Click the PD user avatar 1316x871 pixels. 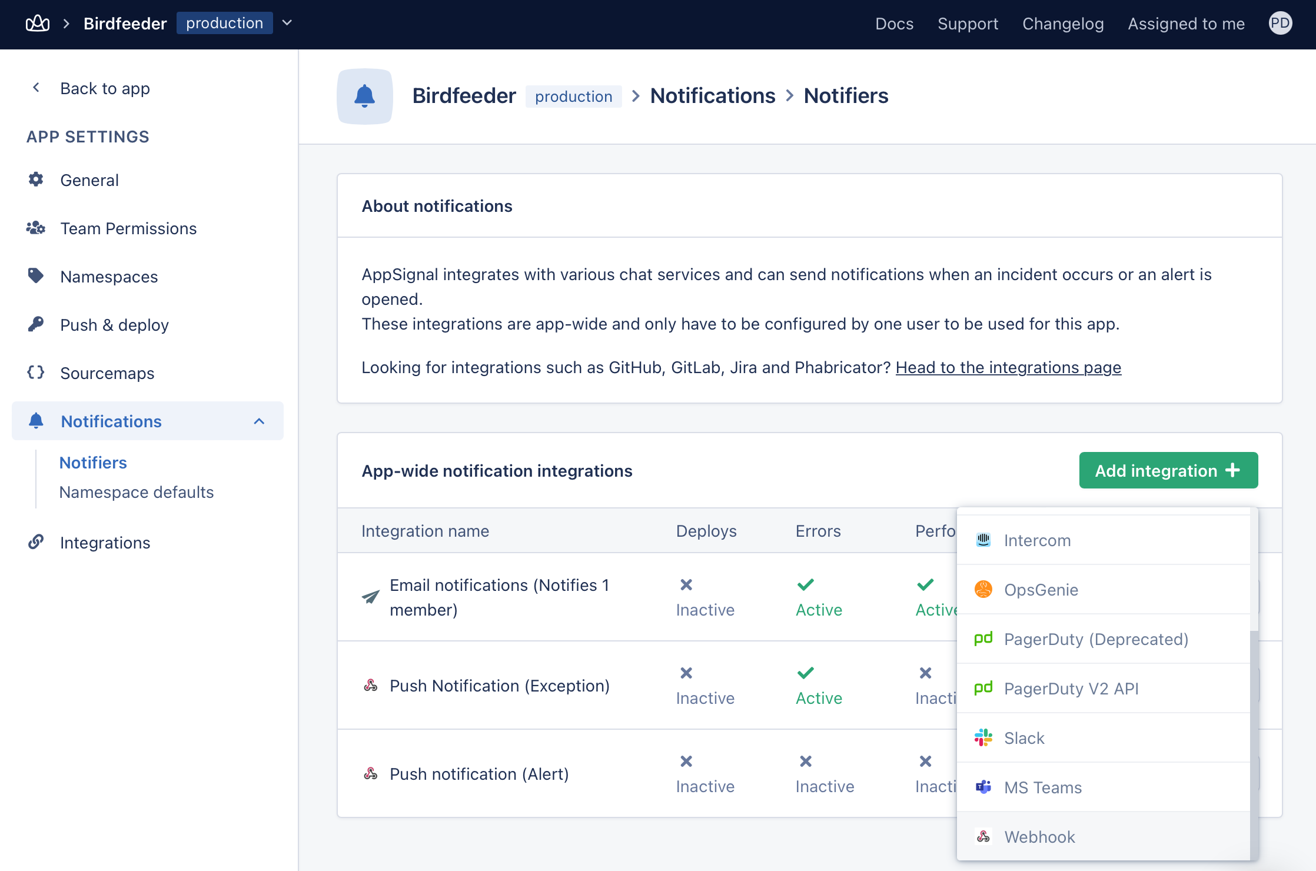pos(1280,24)
